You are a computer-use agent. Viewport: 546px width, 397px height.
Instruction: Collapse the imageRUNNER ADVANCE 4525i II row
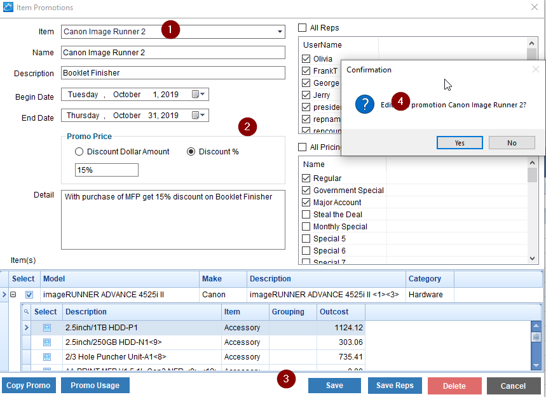point(13,295)
